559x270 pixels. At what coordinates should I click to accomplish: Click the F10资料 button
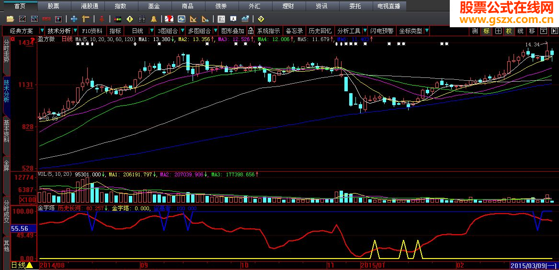click(x=92, y=31)
